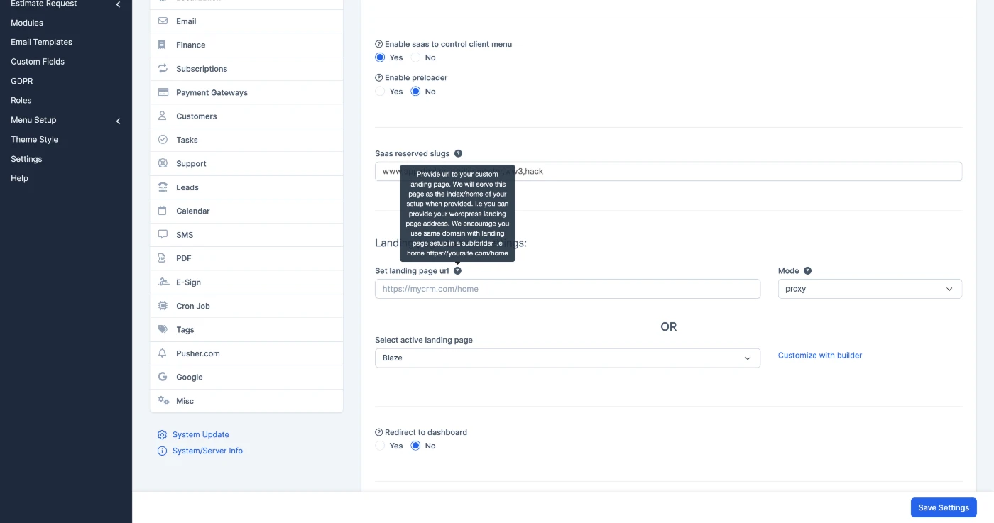Click the Leads icon
Image resolution: width=994 pixels, height=523 pixels.
point(163,187)
